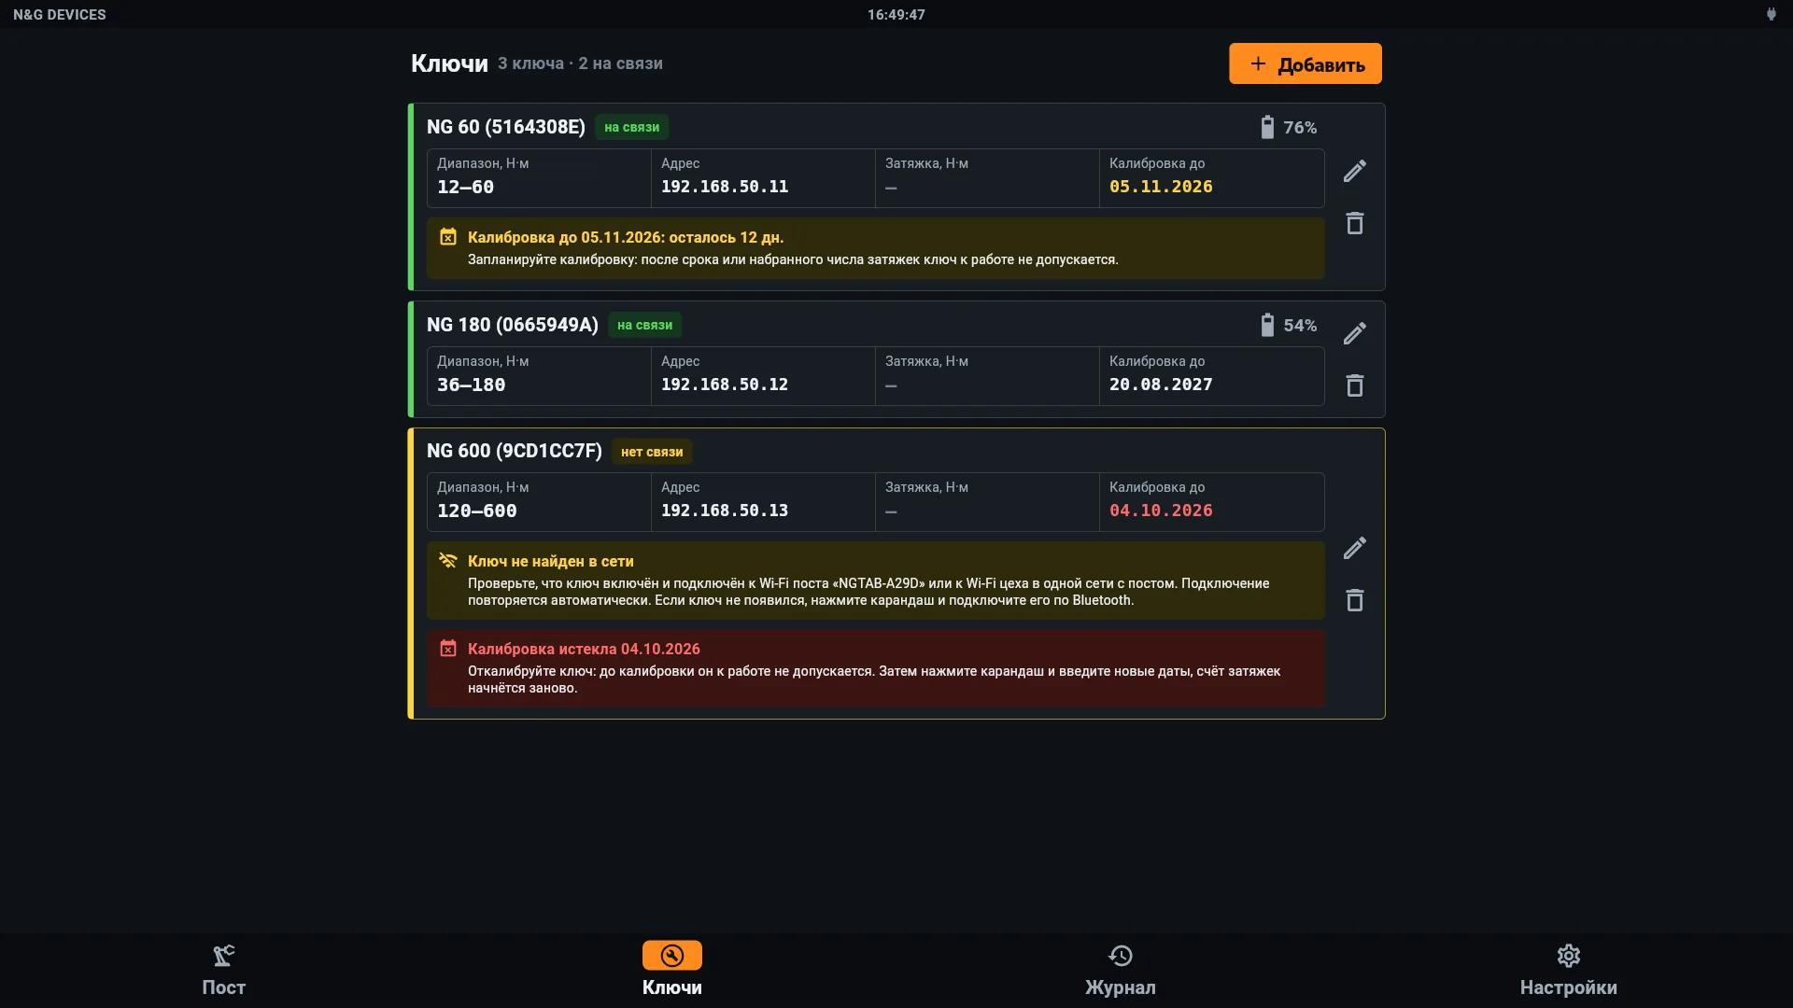Click the address 192.168.50.12
Image resolution: width=1793 pixels, height=1008 pixels.
(725, 385)
